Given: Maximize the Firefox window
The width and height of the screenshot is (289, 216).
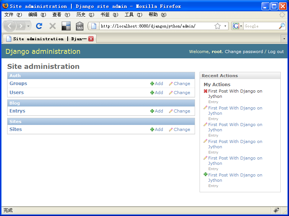Looking at the screenshot, I should (274, 6).
